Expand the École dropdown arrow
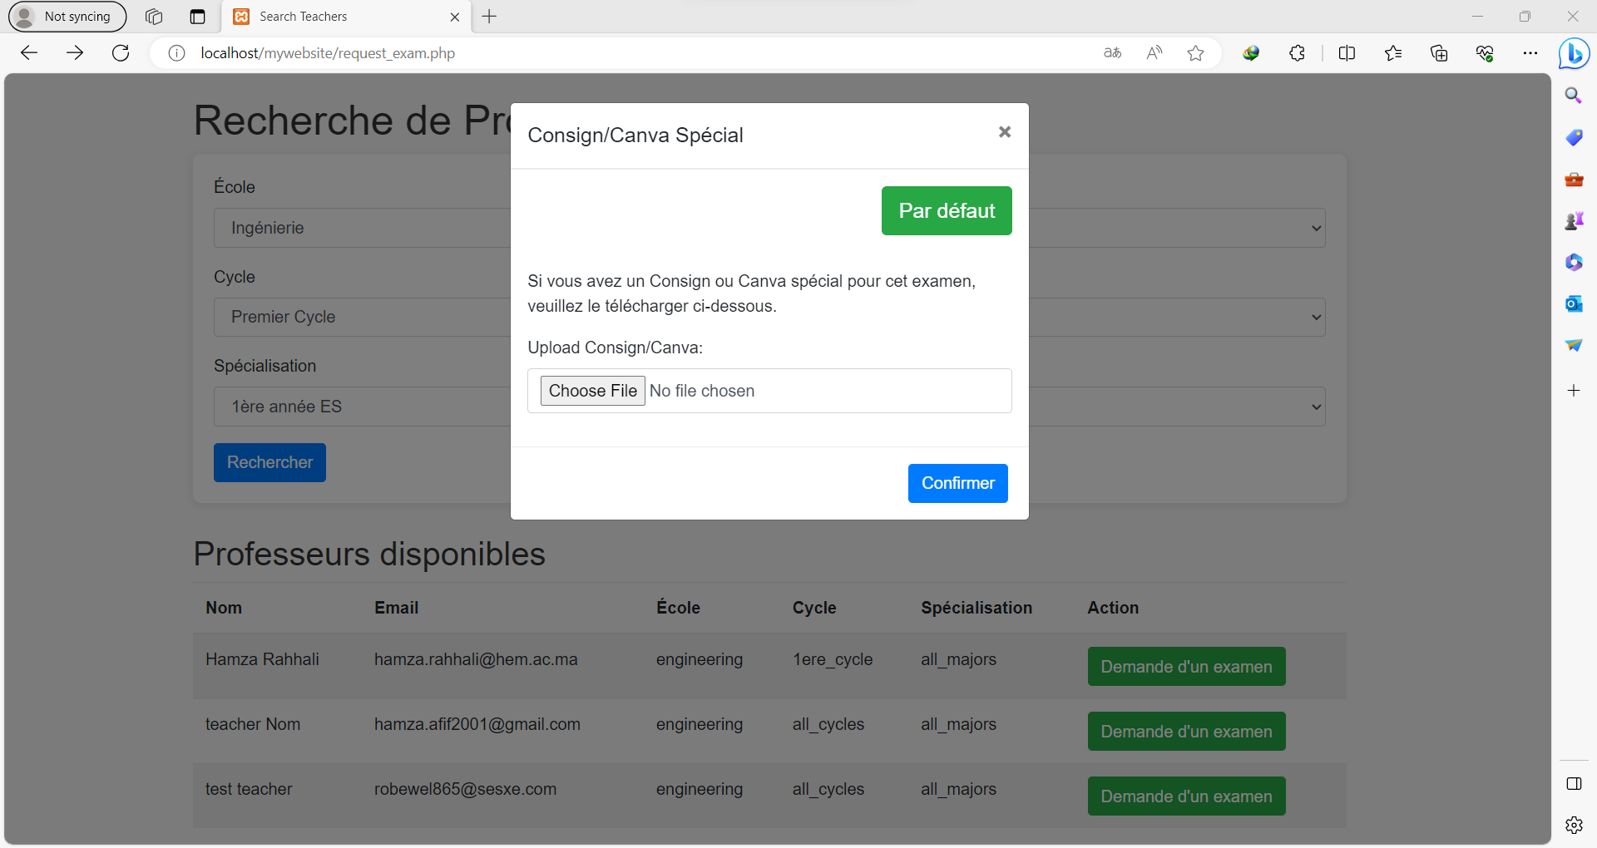Viewport: 1597px width, 848px height. click(1316, 229)
